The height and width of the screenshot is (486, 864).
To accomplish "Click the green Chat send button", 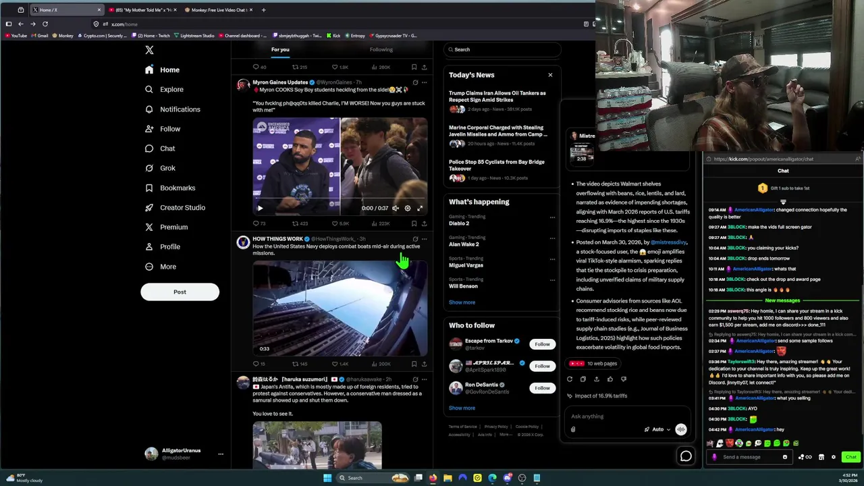I will 850,457.
